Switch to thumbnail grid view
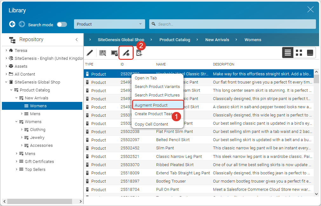This screenshot has width=321, height=206. (x=299, y=53)
